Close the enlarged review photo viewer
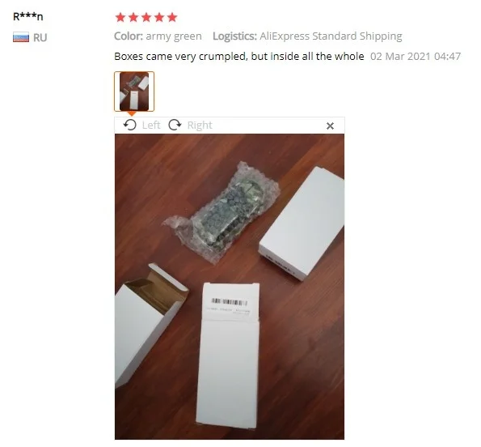 (330, 126)
